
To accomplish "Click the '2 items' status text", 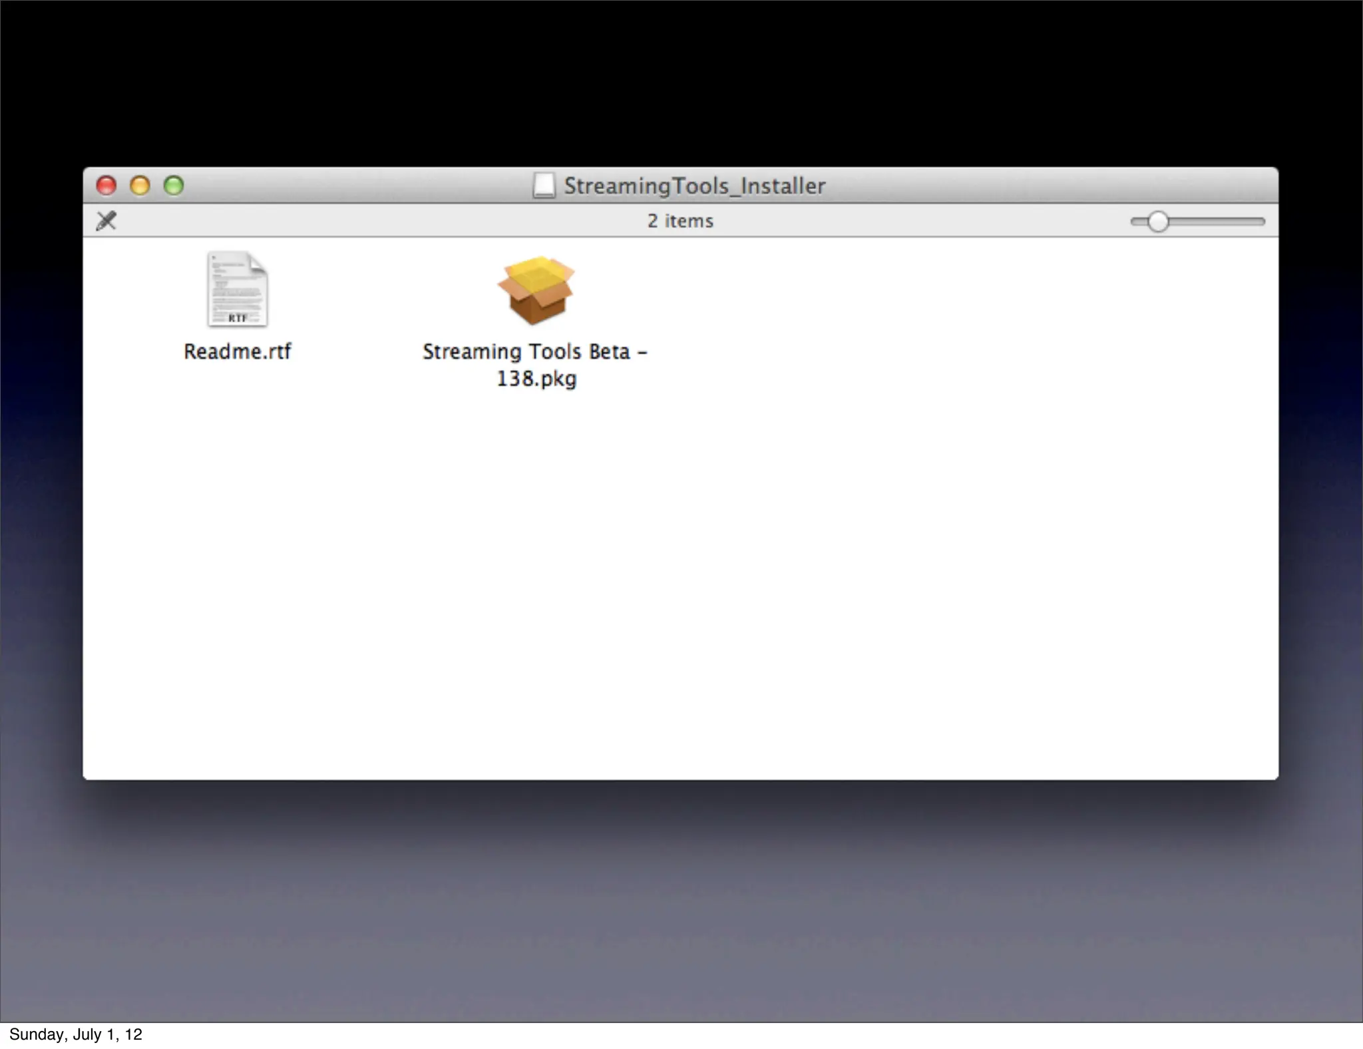I will 680,221.
